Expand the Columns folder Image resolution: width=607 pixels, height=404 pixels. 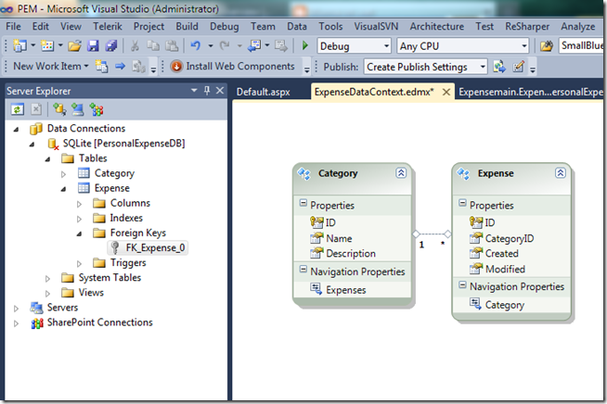tap(79, 204)
